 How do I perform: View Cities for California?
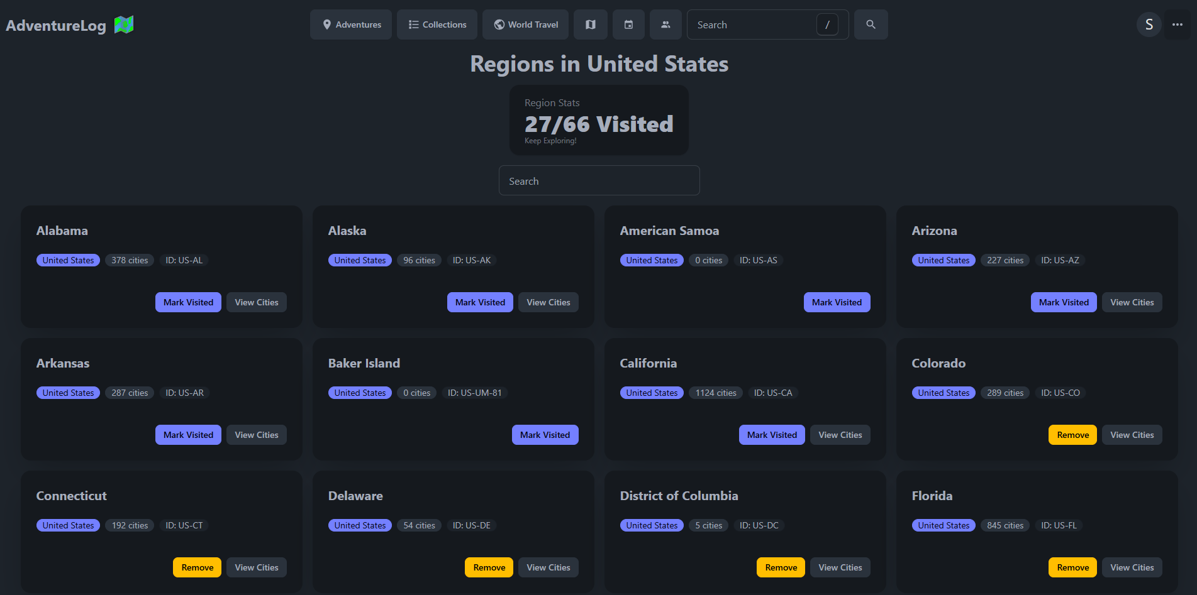click(x=840, y=434)
